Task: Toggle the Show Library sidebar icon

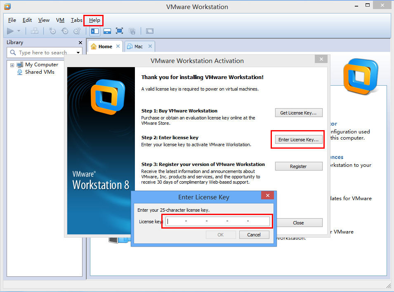Action: (x=95, y=31)
